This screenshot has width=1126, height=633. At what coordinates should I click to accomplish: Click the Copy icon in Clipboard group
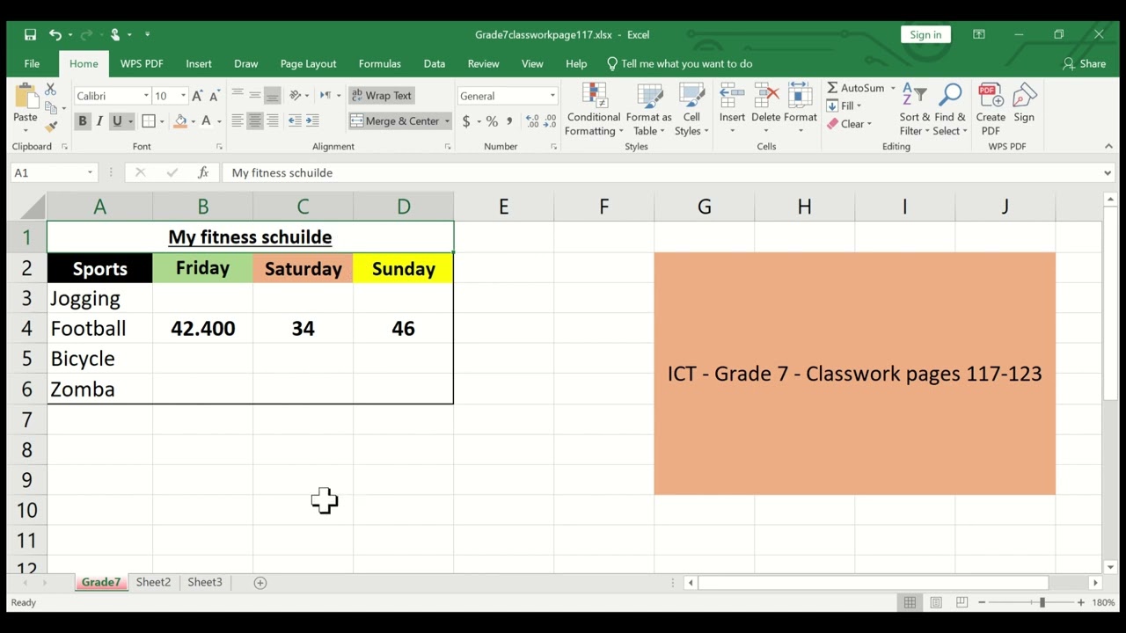[x=50, y=108]
